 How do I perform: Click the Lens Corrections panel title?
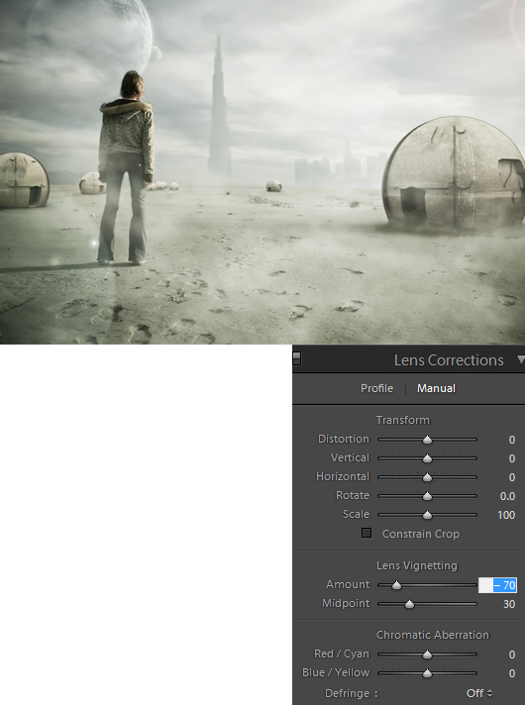(449, 360)
